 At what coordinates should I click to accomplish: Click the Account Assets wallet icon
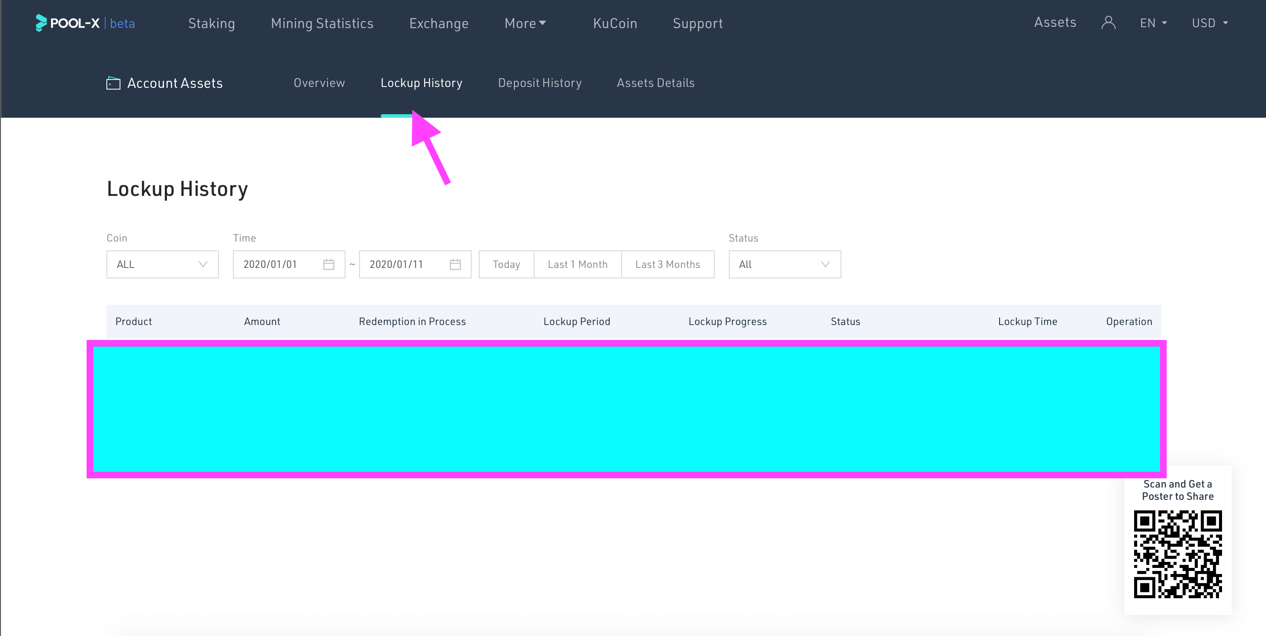(x=113, y=83)
